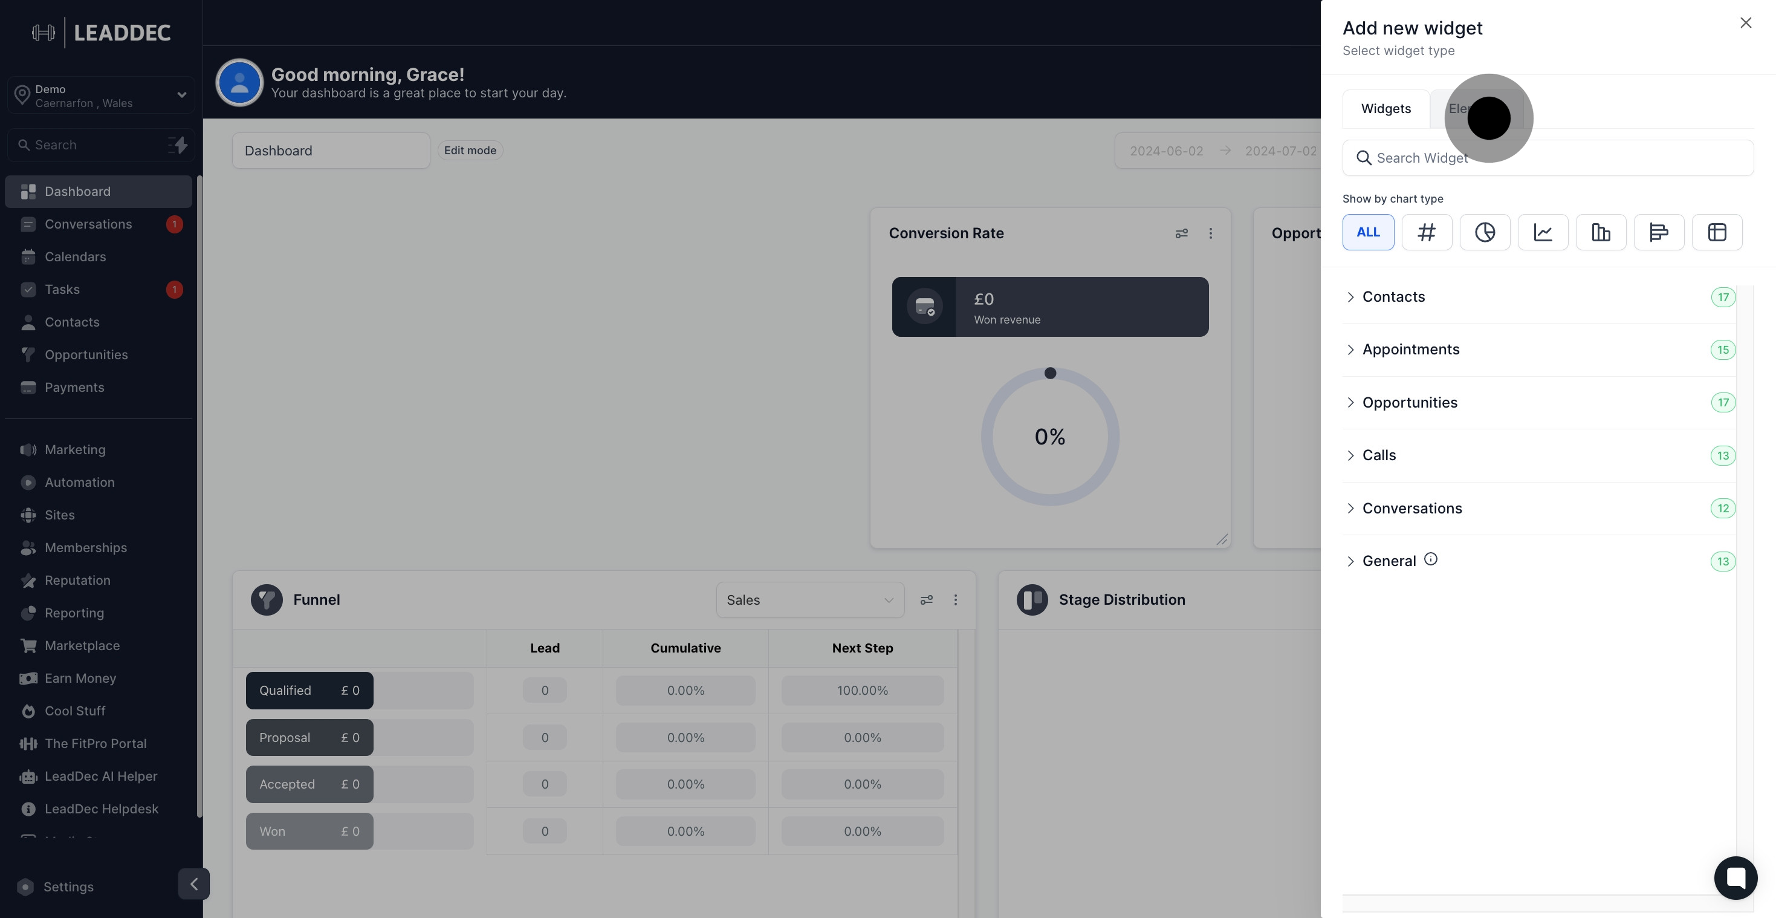
Task: Select the ALL chart type filter
Action: [1368, 232]
